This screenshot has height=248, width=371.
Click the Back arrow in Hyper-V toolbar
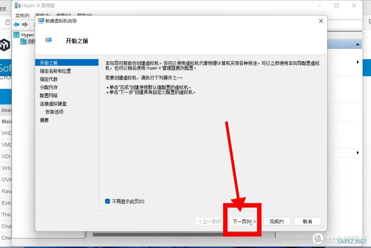pyautogui.click(x=16, y=24)
